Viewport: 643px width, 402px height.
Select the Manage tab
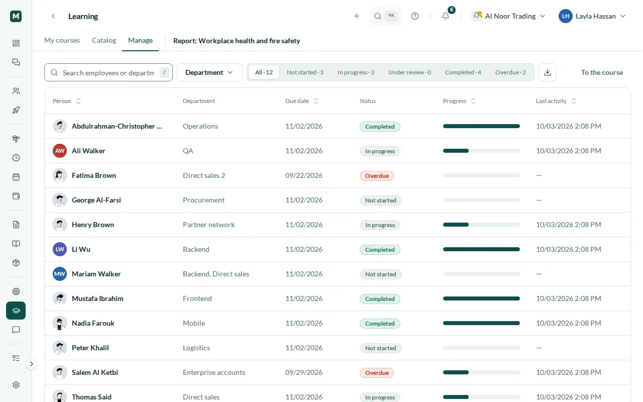pos(140,40)
